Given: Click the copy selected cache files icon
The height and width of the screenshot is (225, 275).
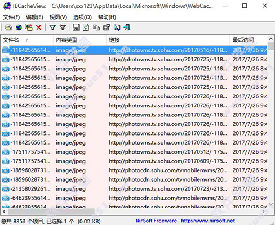Looking at the screenshot, I should pyautogui.click(x=29, y=28).
